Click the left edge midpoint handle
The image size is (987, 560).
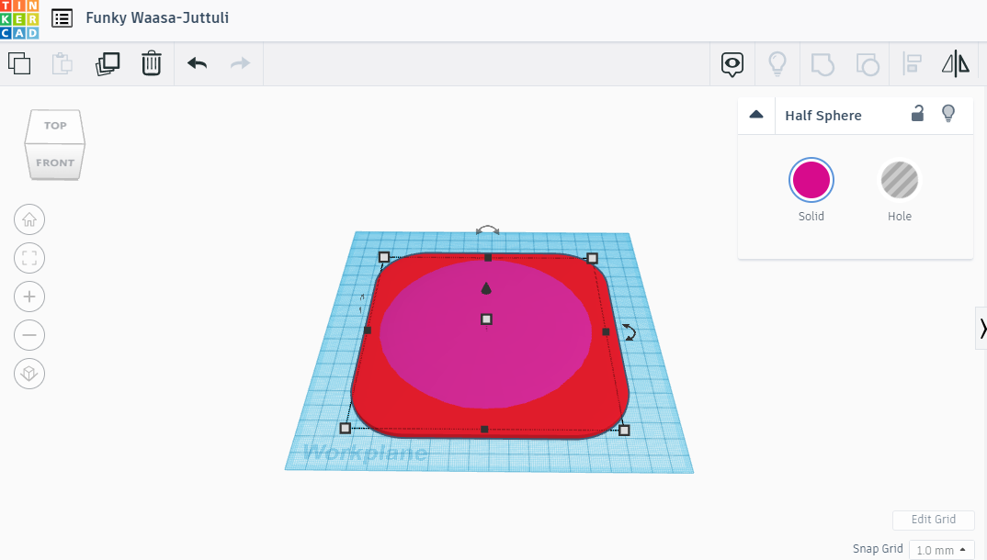[368, 330]
